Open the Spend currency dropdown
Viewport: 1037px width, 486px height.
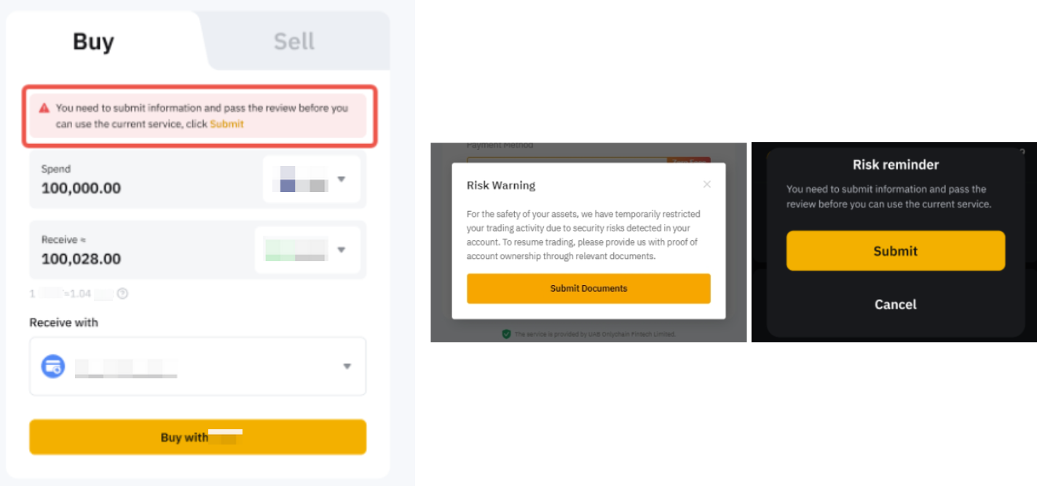342,179
